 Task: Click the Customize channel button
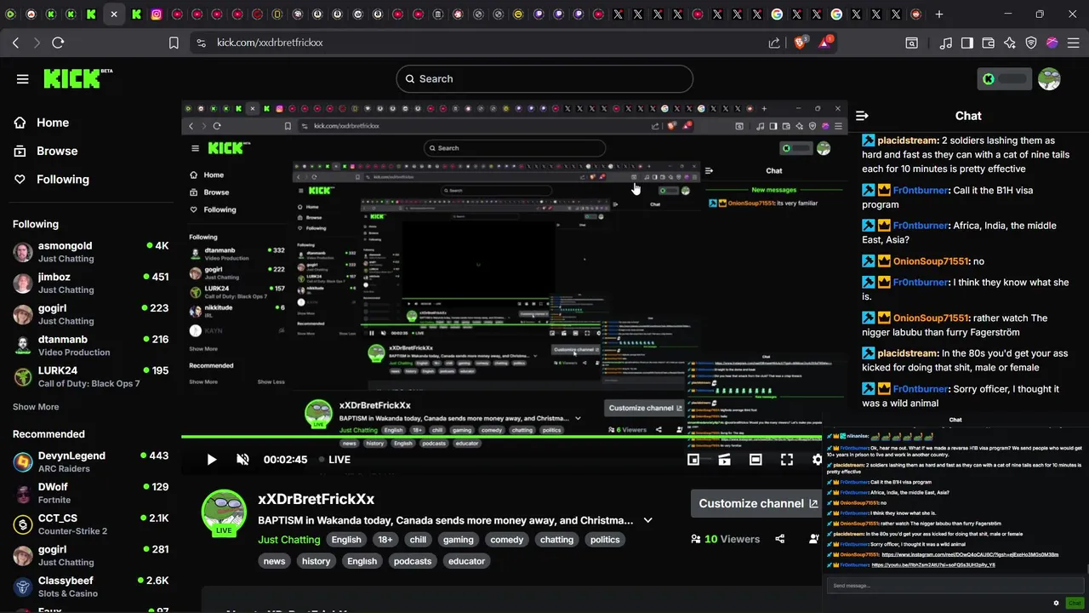coord(758,503)
